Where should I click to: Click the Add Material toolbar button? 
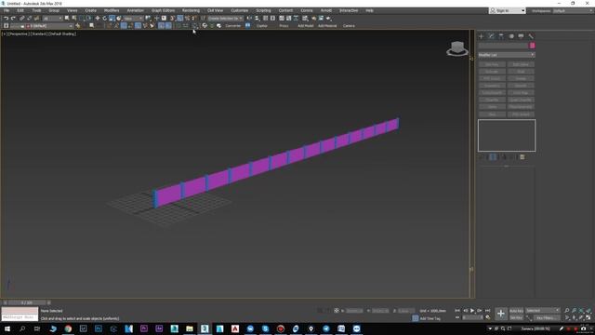(x=327, y=26)
